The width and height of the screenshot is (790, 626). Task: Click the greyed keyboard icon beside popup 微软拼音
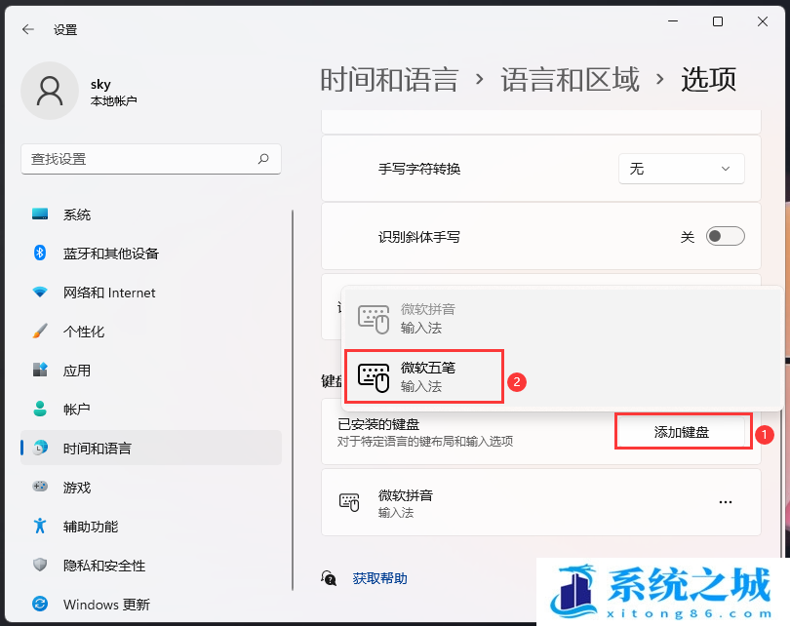374,319
